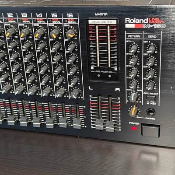Adjust channel 13 PAN knob
The width and height of the screenshot is (175, 175).
click(33, 91)
